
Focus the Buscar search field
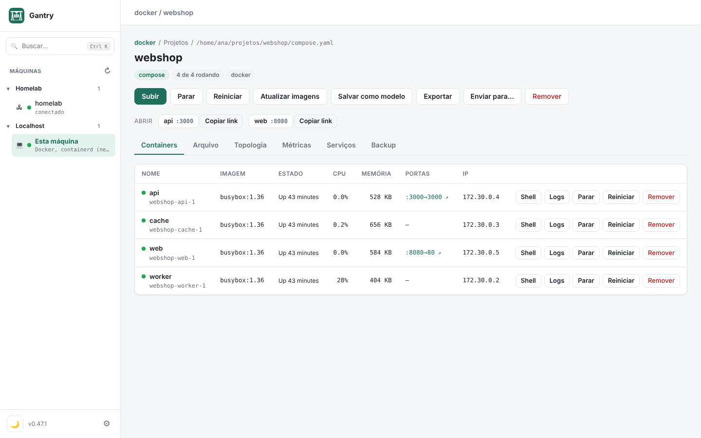pos(60,46)
